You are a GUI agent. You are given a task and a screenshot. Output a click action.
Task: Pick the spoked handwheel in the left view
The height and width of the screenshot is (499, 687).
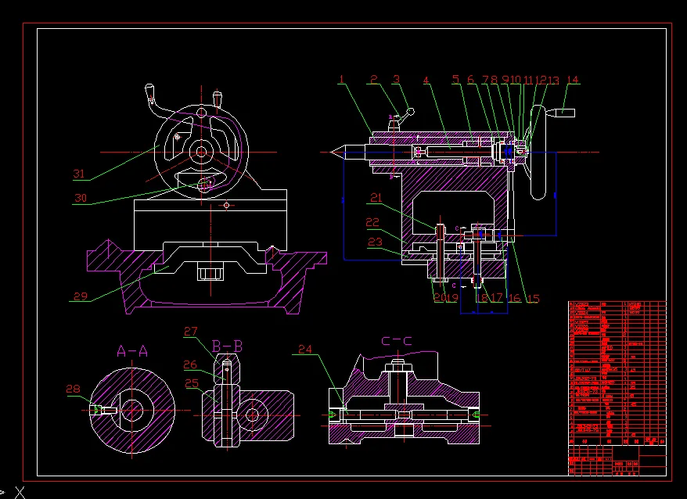pos(201,152)
